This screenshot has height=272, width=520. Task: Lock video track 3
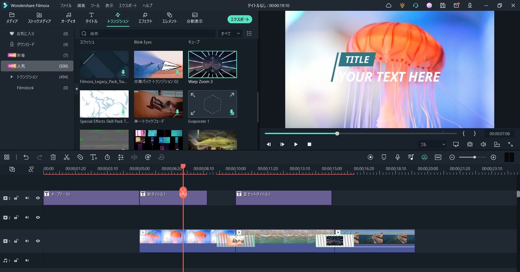pos(16,198)
